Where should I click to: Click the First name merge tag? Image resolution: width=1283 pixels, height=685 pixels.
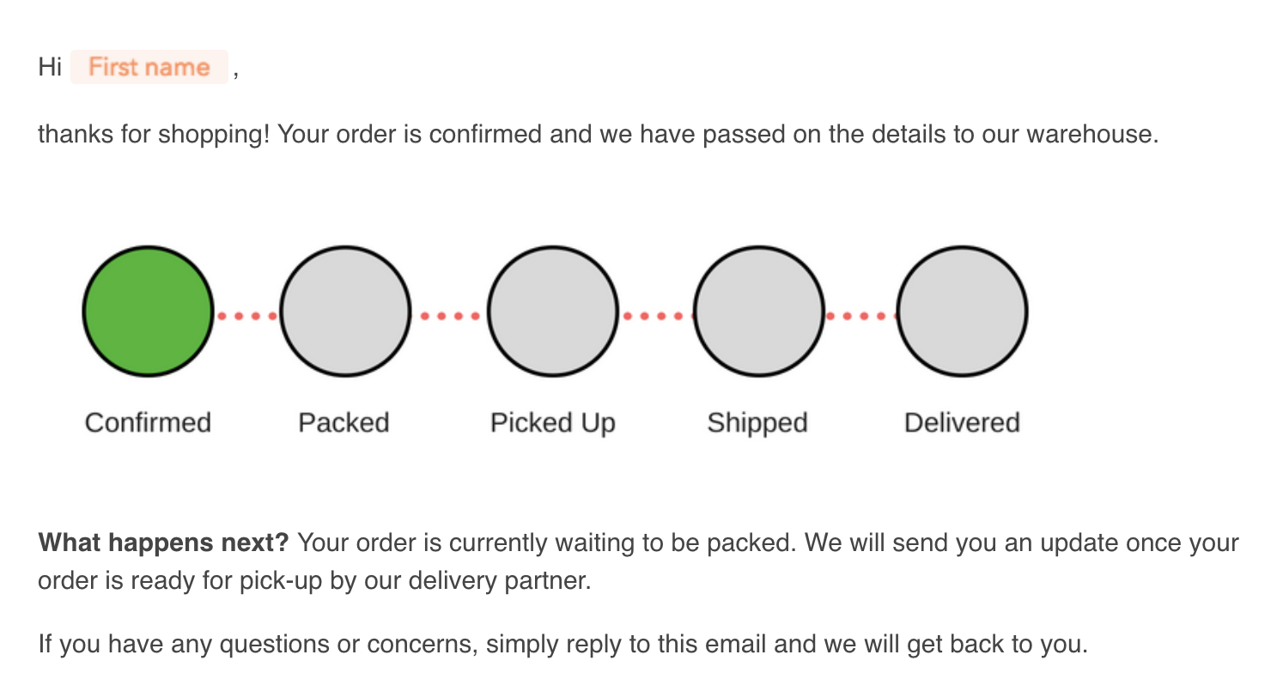pos(149,67)
